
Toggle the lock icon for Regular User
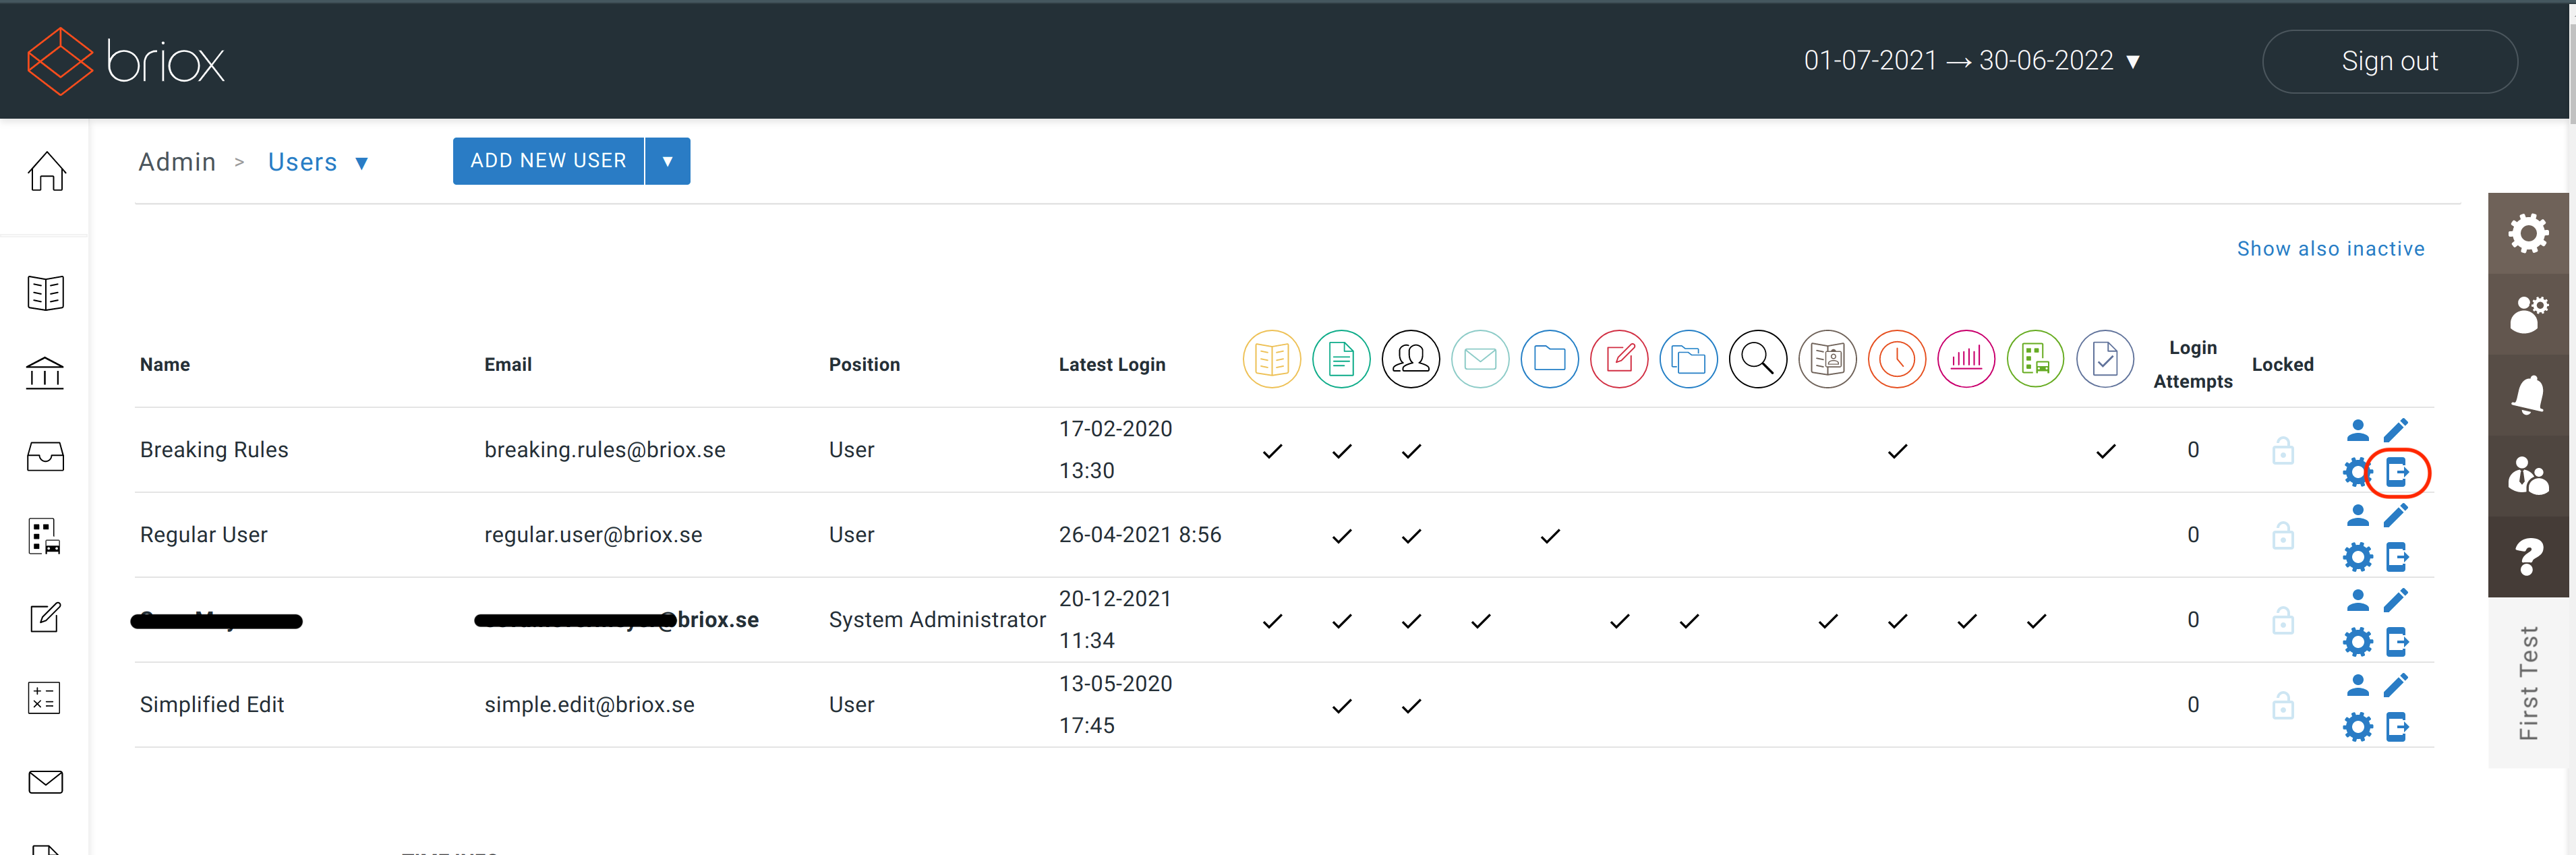pos(2283,535)
